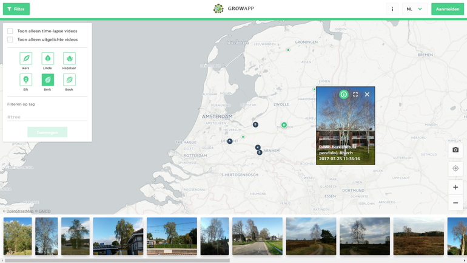Click the cluster marker near Utrecht
This screenshot has width=467, height=263.
[230, 141]
